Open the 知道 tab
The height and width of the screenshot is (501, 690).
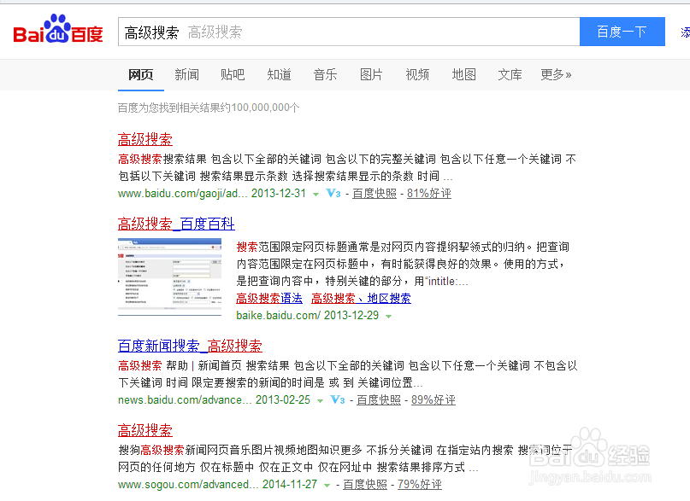(x=279, y=74)
